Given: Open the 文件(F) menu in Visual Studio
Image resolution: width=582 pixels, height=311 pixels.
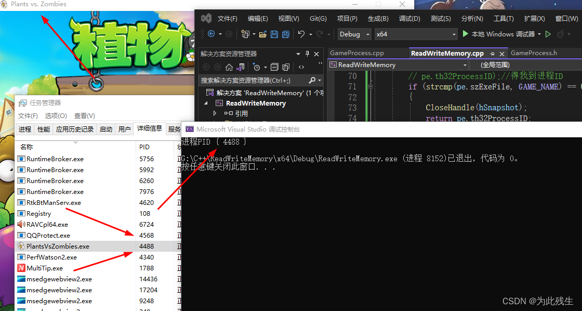Looking at the screenshot, I should click(227, 19).
